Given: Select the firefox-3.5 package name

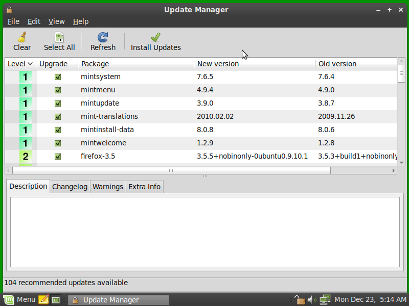Looking at the screenshot, I should [98, 156].
